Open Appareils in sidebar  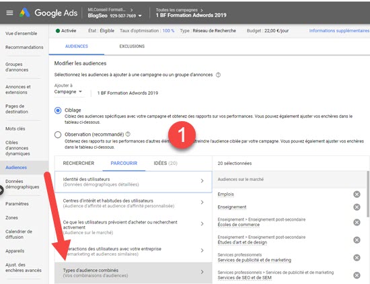point(15,251)
